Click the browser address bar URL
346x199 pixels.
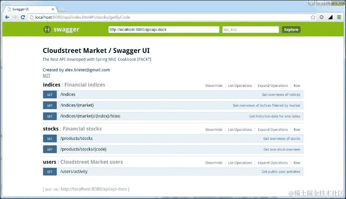pos(82,17)
